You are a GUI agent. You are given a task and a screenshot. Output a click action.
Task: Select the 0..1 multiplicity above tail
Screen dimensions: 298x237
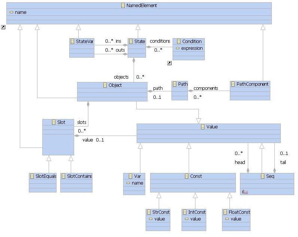pyautogui.click(x=284, y=154)
